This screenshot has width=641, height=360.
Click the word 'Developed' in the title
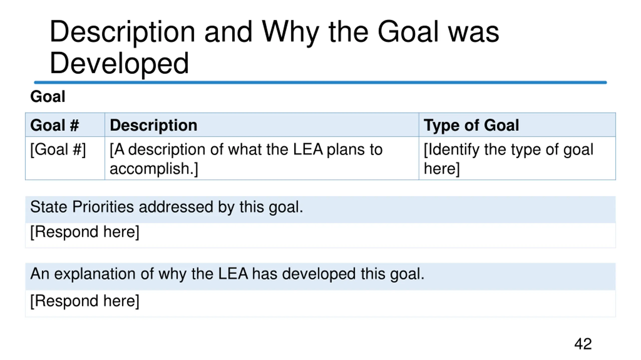pos(119,63)
